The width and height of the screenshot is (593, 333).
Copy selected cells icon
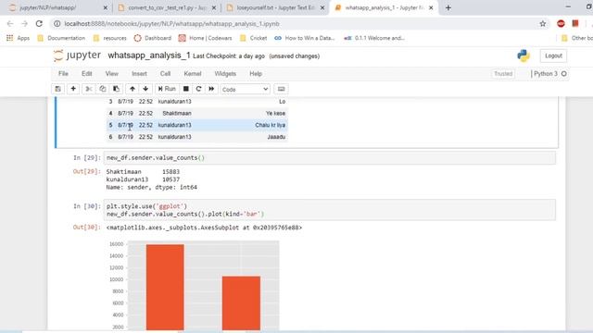[x=103, y=89]
